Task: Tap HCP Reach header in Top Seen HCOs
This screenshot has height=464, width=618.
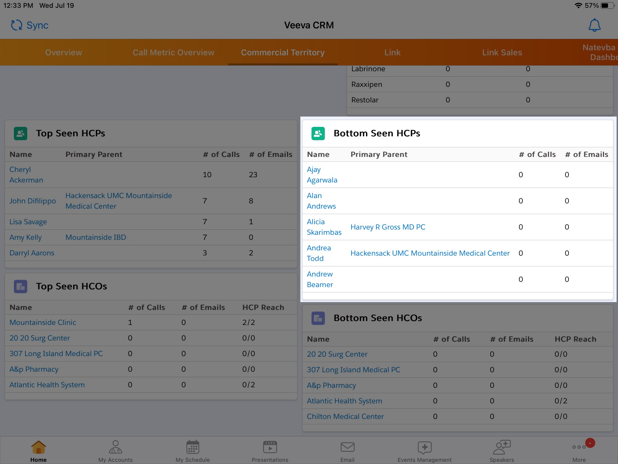Action: pos(263,307)
